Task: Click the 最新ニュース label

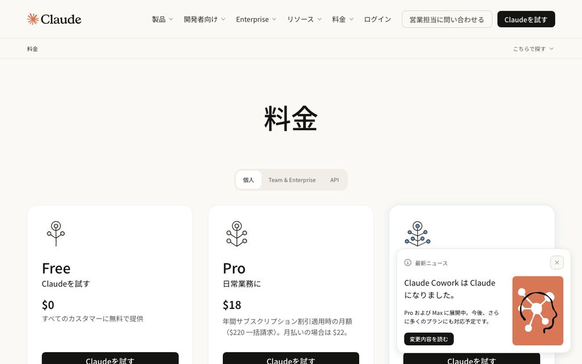Action: [x=431, y=263]
